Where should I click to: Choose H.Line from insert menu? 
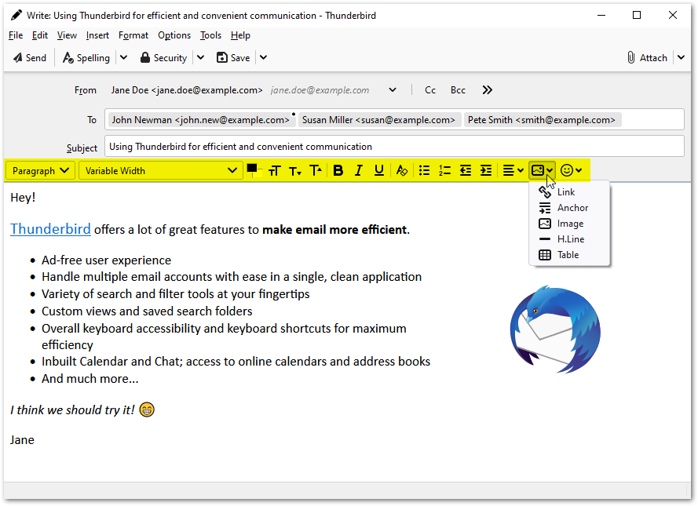coord(569,239)
